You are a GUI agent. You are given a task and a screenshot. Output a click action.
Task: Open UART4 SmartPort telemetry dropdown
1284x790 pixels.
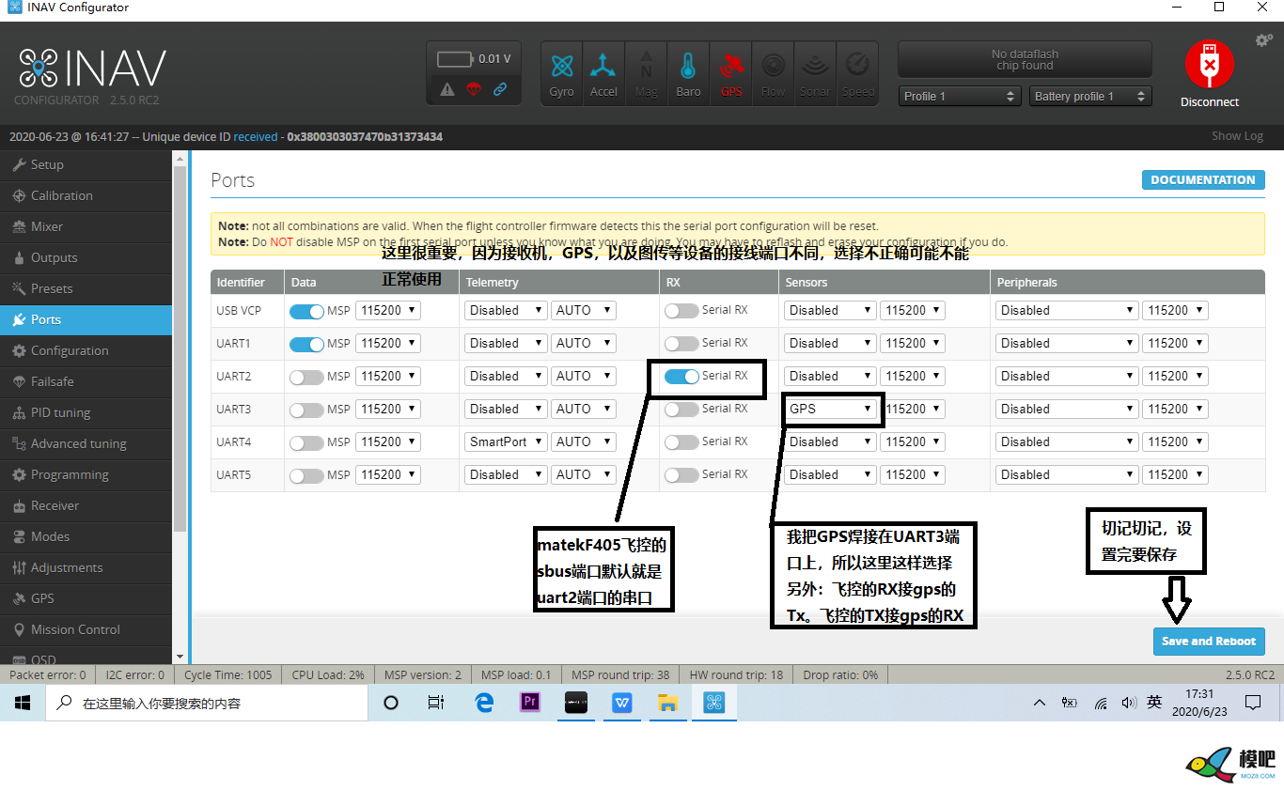click(506, 441)
